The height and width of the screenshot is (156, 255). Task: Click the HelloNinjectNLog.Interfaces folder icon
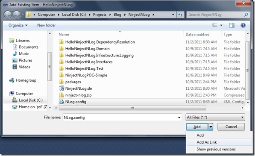pos(62,62)
